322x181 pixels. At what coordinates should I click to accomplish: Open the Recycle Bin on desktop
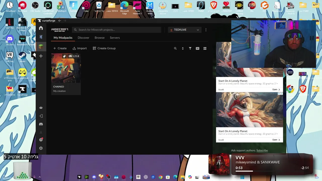coord(99,7)
